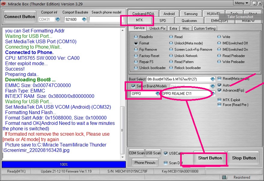Select the Read Preloader radio option

coord(219,56)
